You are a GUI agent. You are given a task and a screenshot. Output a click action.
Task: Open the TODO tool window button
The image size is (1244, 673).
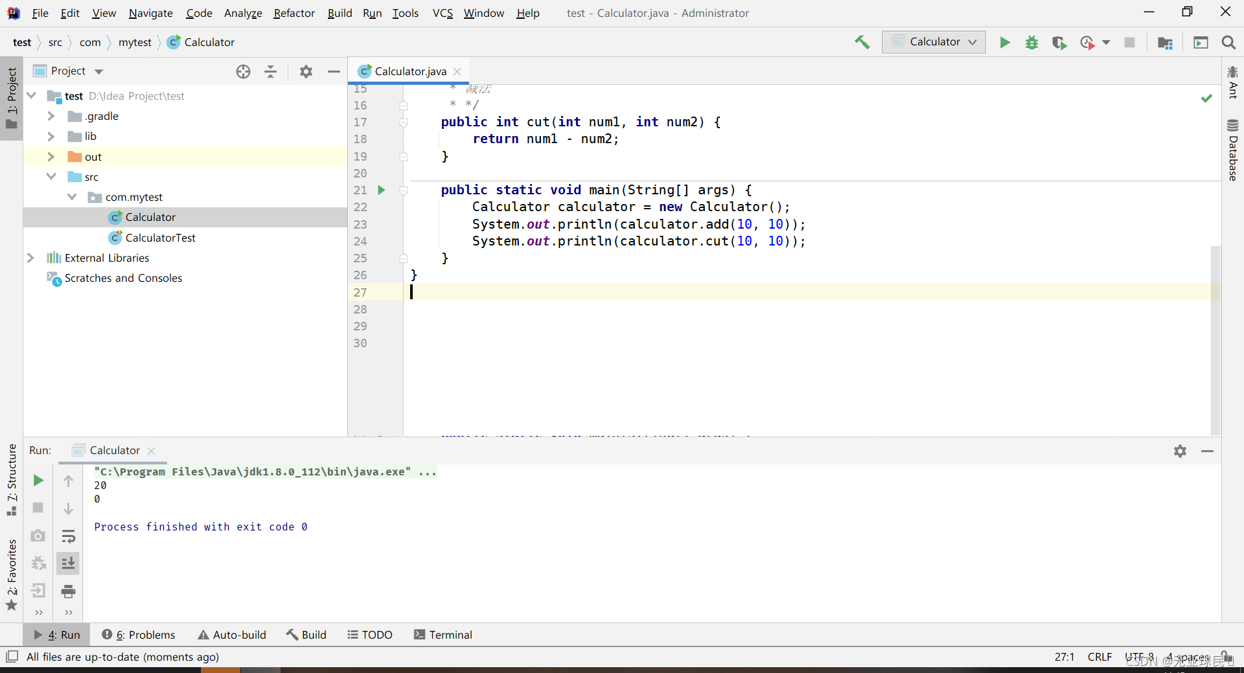370,635
